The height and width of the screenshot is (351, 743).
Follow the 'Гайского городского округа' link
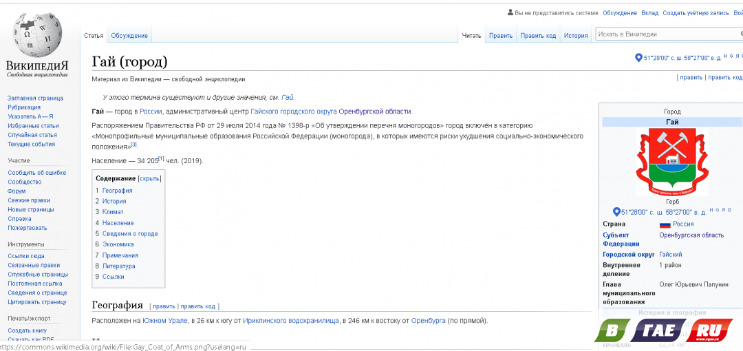[293, 111]
